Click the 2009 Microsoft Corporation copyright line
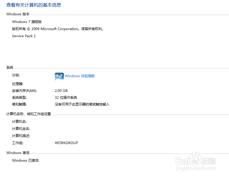 pyautogui.click(x=58, y=29)
